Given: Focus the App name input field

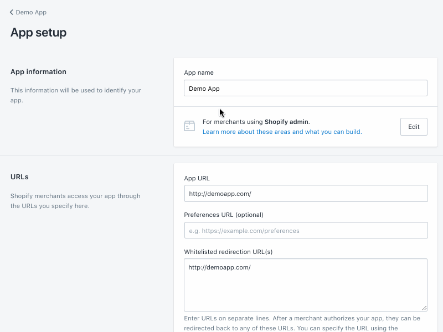Looking at the screenshot, I should (x=306, y=89).
